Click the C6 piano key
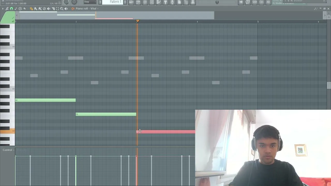Screen dimensions: 331x186 (7, 47)
